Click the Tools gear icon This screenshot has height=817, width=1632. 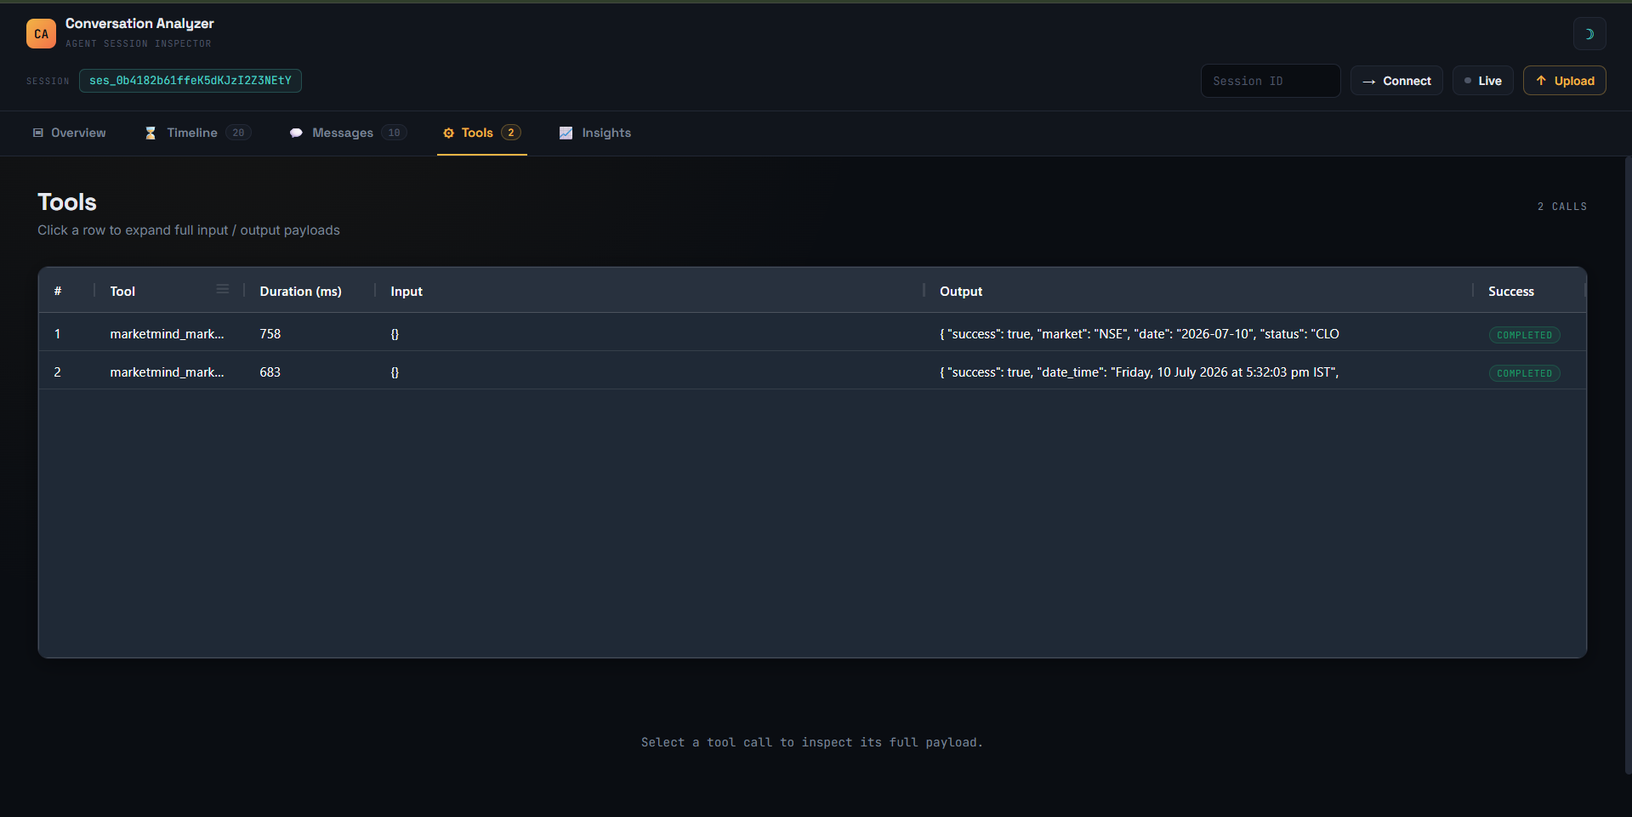pos(448,133)
